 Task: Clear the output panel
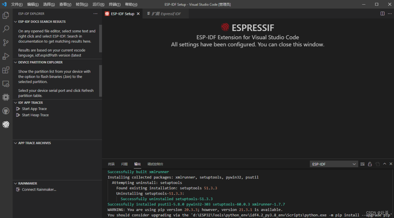(362, 164)
